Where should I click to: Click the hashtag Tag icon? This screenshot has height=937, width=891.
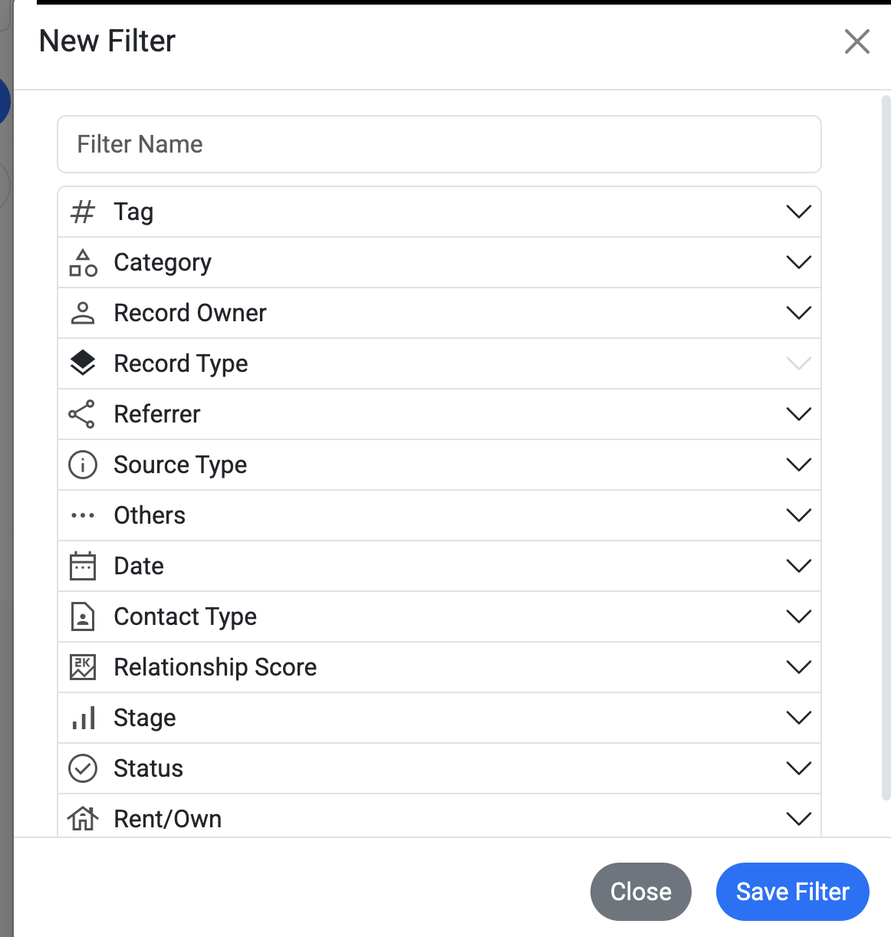83,212
